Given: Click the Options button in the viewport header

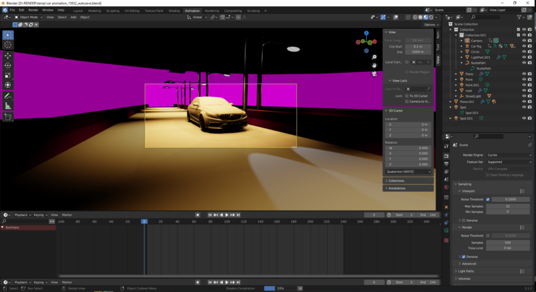Looking at the screenshot, I should point(431,25).
